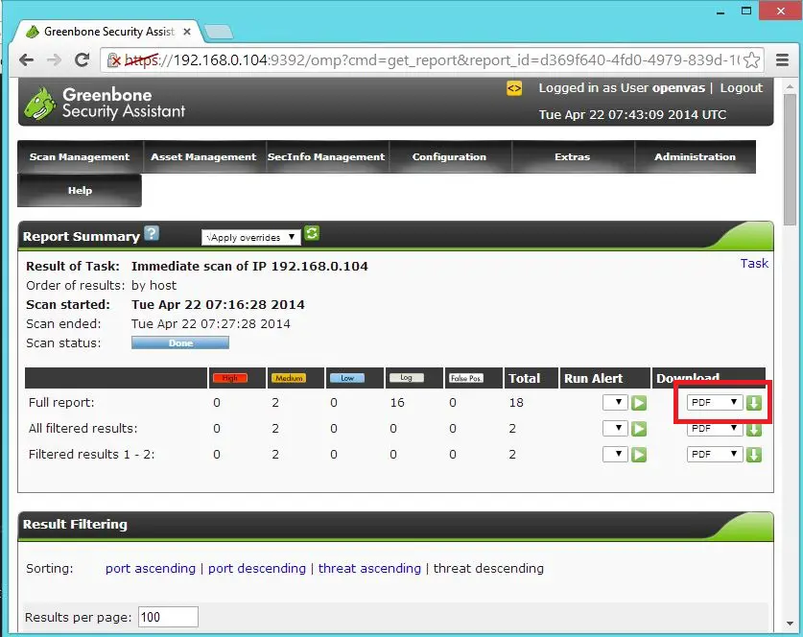
Task: Click the Full report download arrow icon
Action: 754,403
